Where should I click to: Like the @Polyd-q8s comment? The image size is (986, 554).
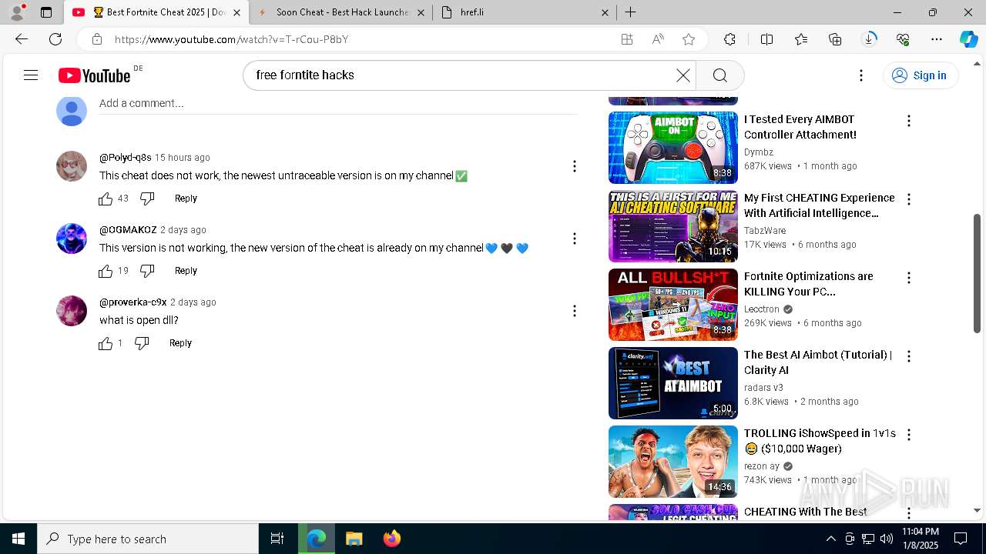tap(106, 199)
